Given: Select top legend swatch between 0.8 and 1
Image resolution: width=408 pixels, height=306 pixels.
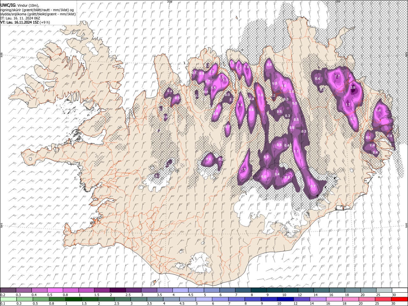Looking at the screenshot, I should point(70,290).
